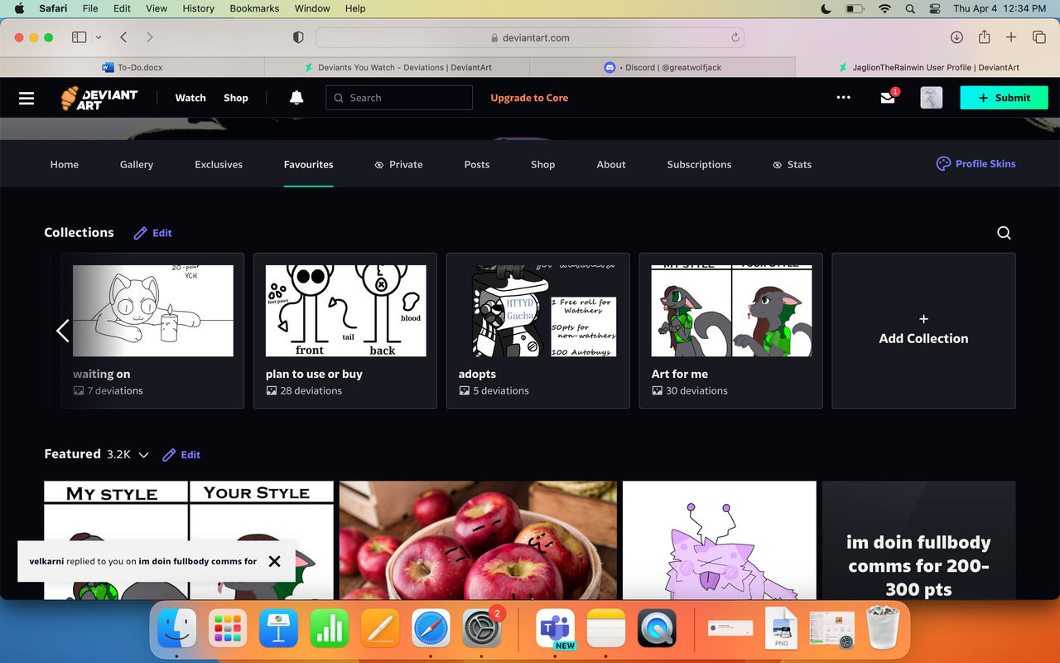1060x663 pixels.
Task: Click the DeviantArt logo
Action: click(99, 98)
